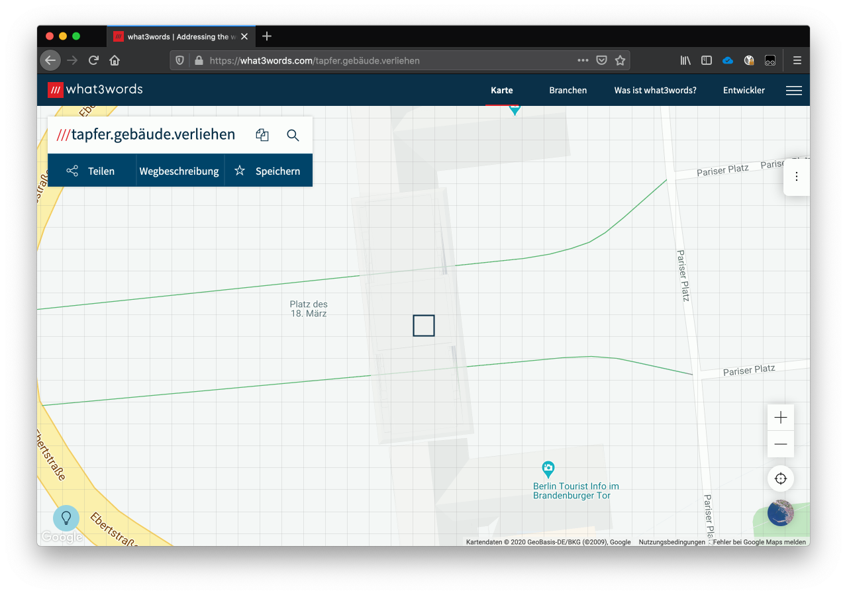The image size is (847, 595).
Task: Save page to Pocket
Action: pos(601,60)
